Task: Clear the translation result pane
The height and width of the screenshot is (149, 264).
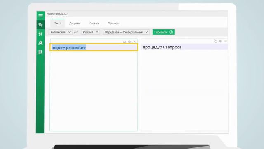Action: click(226, 41)
